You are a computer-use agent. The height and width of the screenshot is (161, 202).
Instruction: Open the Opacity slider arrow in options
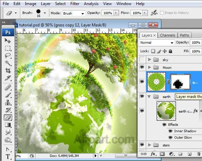[116, 13]
